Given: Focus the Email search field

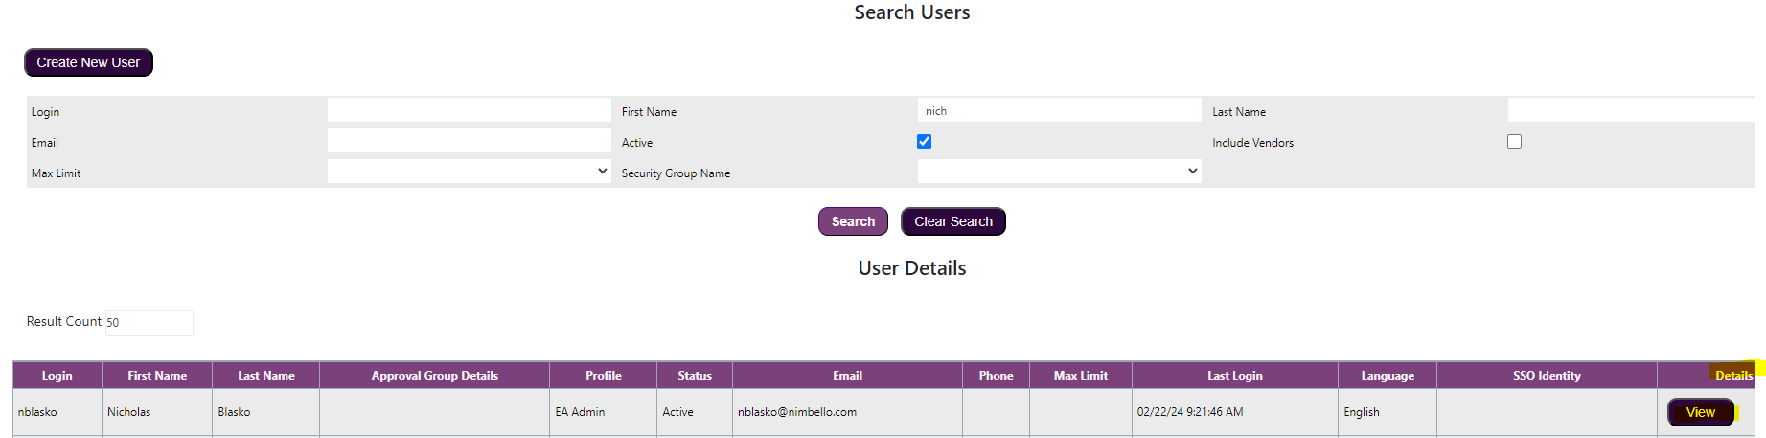Looking at the screenshot, I should (470, 141).
